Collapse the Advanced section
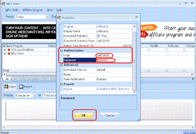Screen dimensions: 196x134 point(62,65)
